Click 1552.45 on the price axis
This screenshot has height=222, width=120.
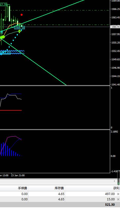(x=115, y=51)
